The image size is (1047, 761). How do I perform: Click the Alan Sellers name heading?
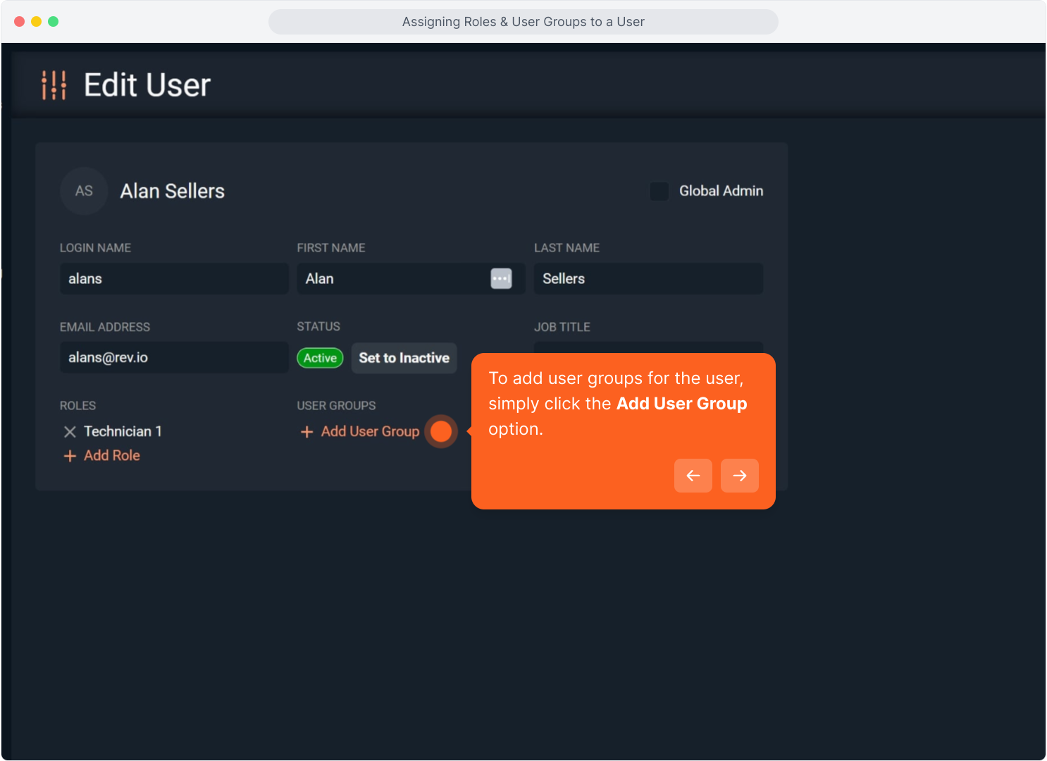tap(172, 191)
